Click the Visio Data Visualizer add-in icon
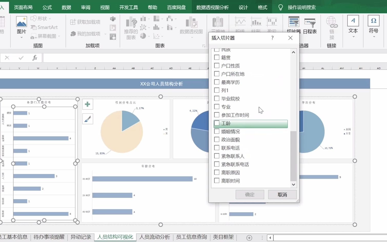The height and width of the screenshot is (242, 387). pos(113,19)
